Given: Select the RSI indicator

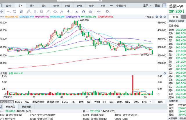Looking at the screenshot, I should (x=74, y=102).
